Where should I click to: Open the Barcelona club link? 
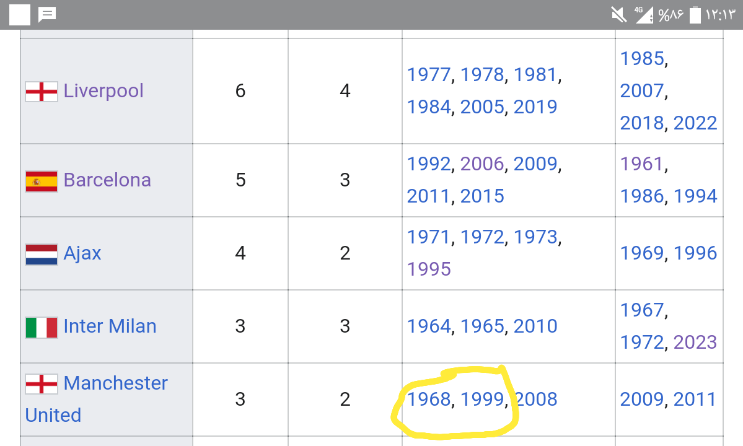107,180
